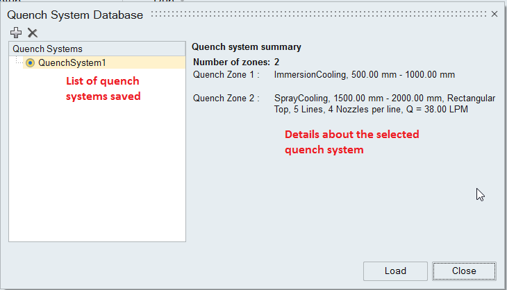Select the QuenchSystem1 radio button

[30, 62]
